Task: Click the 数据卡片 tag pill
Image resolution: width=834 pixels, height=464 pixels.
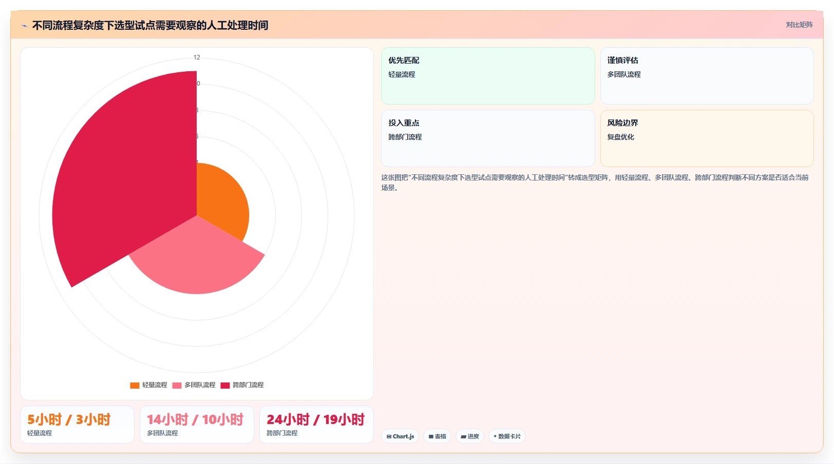Action: (x=507, y=436)
